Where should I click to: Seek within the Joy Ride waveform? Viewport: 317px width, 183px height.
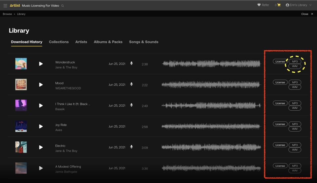211,126
